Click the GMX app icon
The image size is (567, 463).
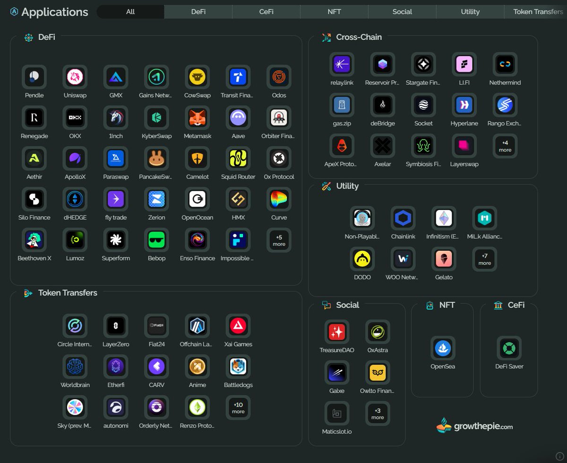116,77
